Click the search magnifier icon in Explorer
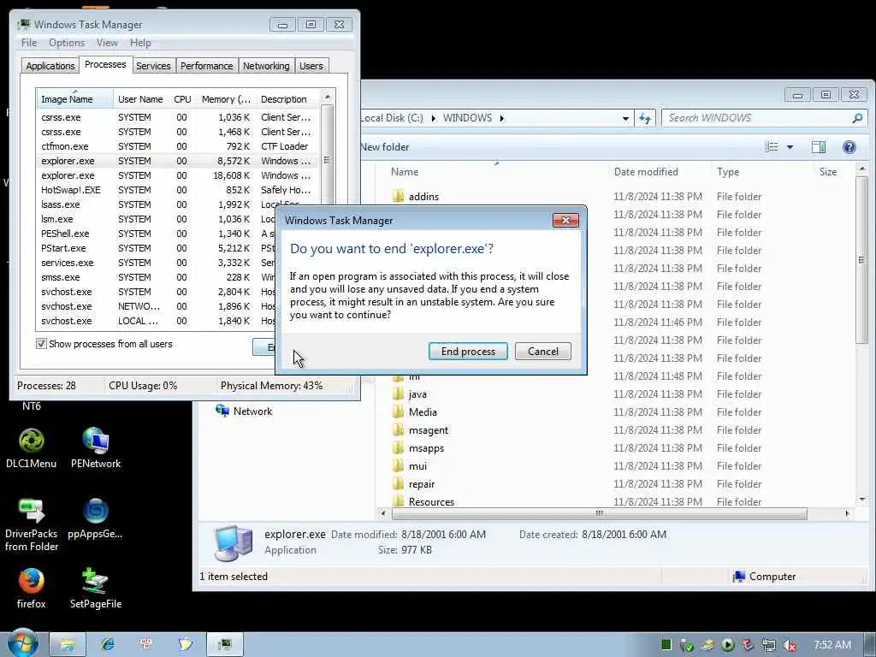The height and width of the screenshot is (657, 876). (x=857, y=118)
